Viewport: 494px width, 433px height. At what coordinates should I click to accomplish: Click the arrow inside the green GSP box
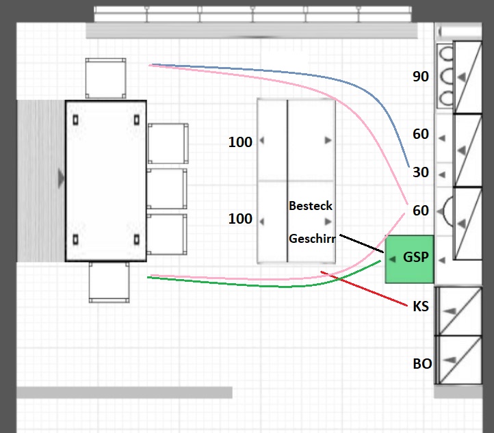[x=393, y=259]
